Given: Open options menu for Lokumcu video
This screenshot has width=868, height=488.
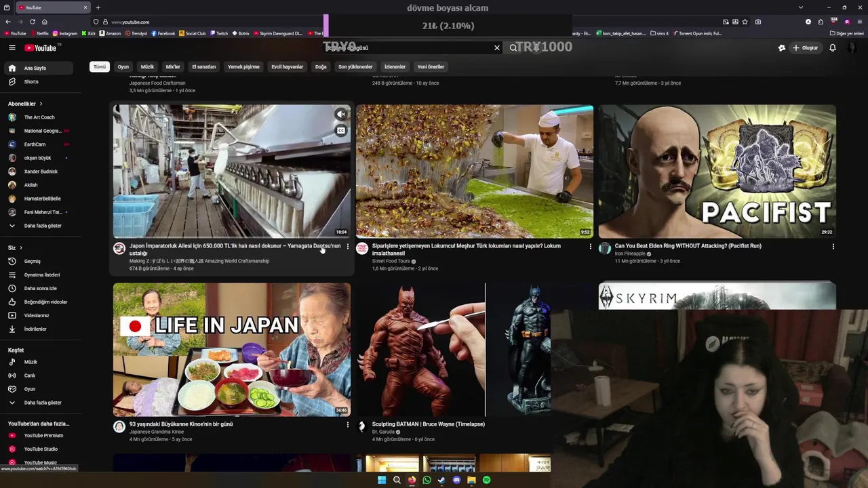Looking at the screenshot, I should pos(590,247).
